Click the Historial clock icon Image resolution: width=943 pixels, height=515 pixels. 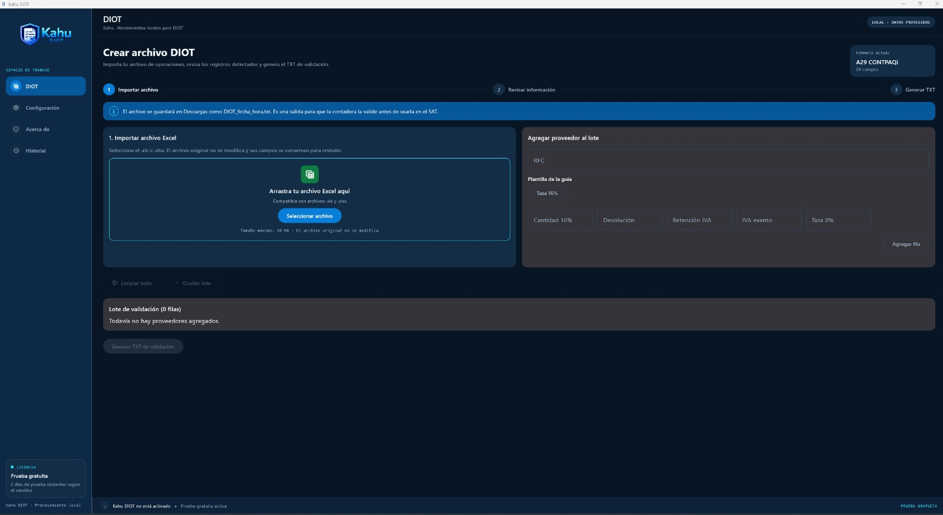pyautogui.click(x=16, y=150)
